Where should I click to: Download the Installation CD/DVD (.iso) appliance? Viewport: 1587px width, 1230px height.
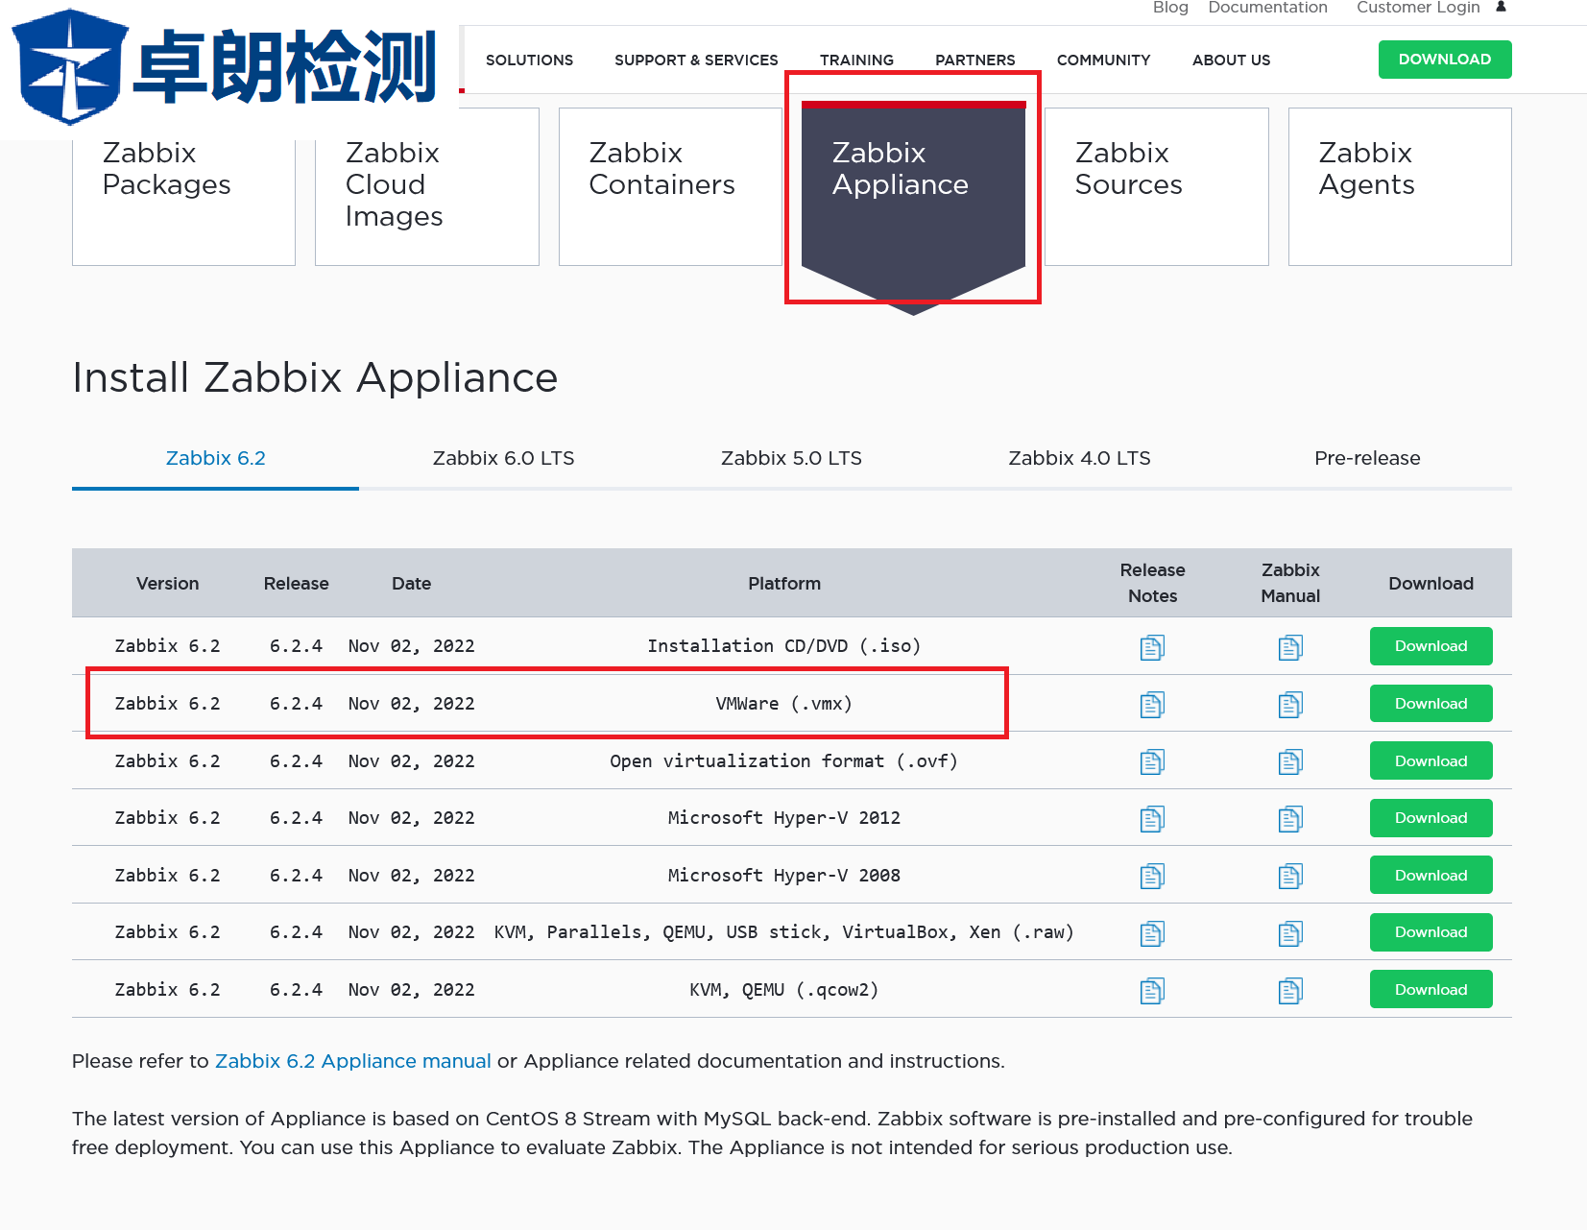pos(1431,646)
